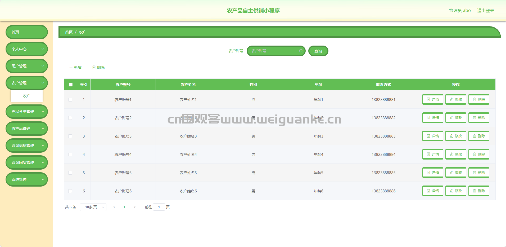The width and height of the screenshot is (506, 247).
Task: Click 删除 for row 农户账号2
Action: 479,118
